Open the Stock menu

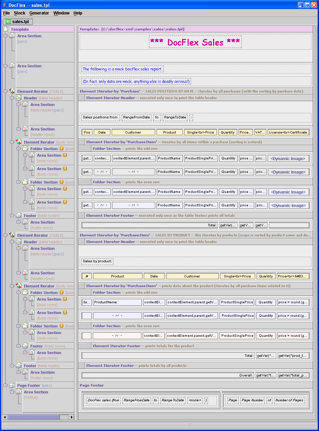click(x=19, y=13)
